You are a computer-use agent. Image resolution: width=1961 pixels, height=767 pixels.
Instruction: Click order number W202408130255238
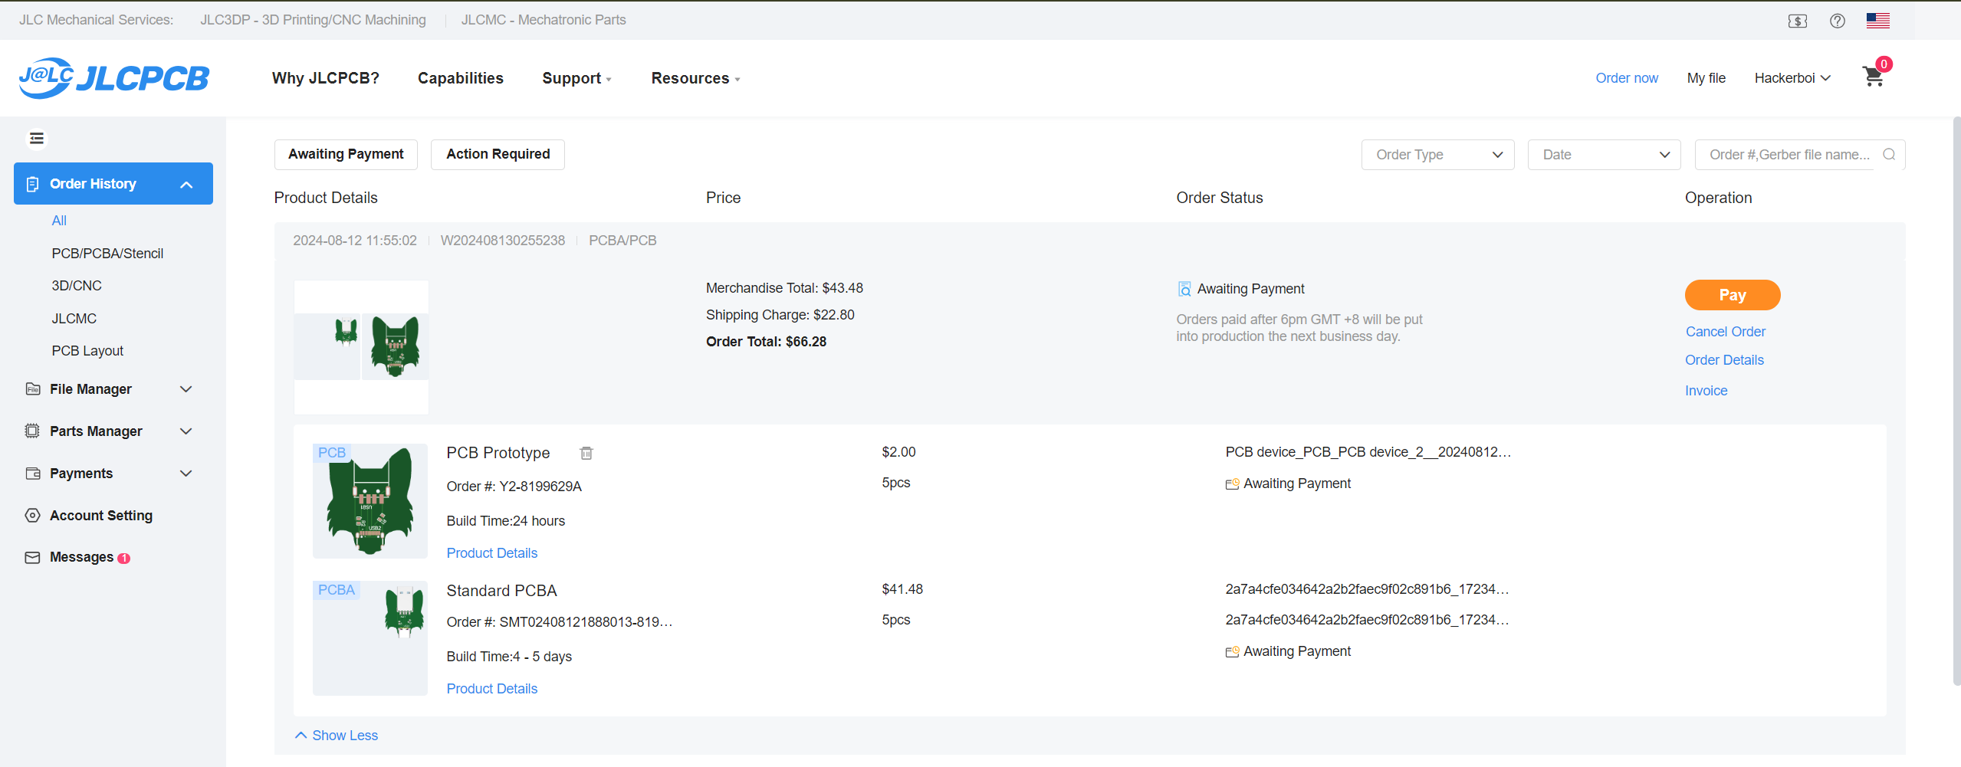click(x=503, y=241)
